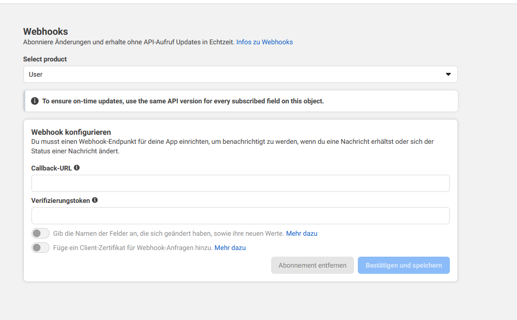
Task: Focus the Verifizierungstoken text field
Action: pyautogui.click(x=240, y=216)
